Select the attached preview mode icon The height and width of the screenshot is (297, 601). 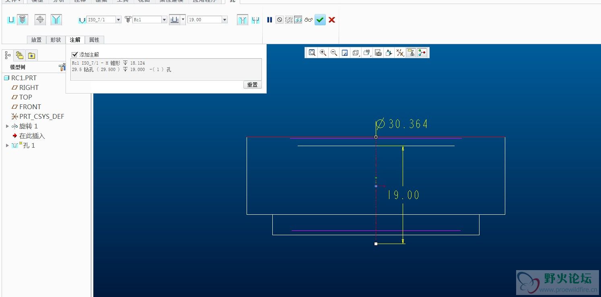298,20
